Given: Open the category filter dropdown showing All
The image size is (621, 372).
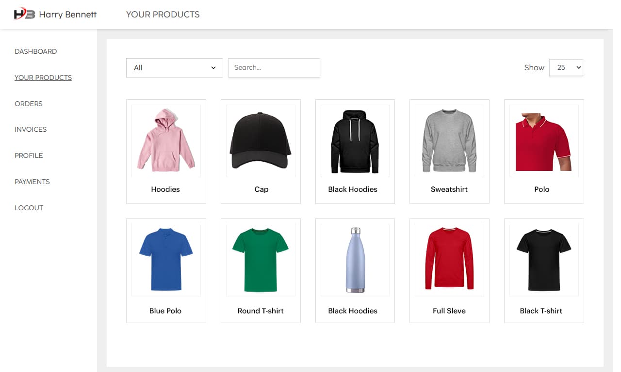Looking at the screenshot, I should click(x=174, y=68).
